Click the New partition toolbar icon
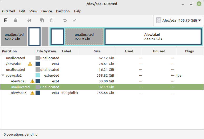Image resolution: width=204 pixels, height=139 pixels. coord(6,20)
